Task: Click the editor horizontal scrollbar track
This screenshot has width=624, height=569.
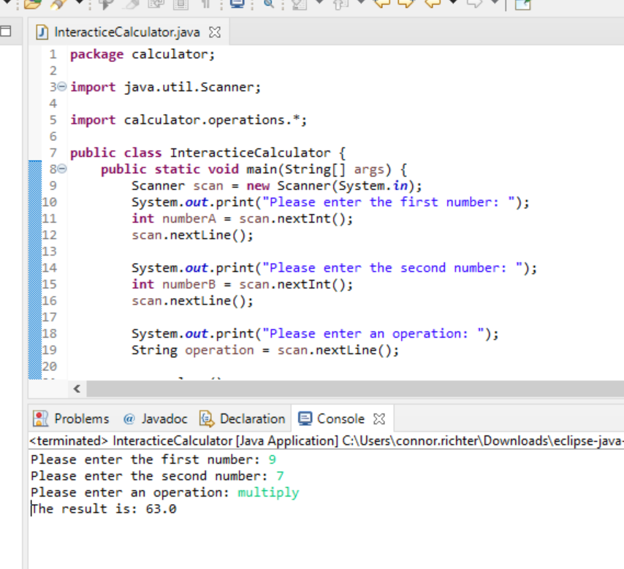Action: [x=355, y=389]
